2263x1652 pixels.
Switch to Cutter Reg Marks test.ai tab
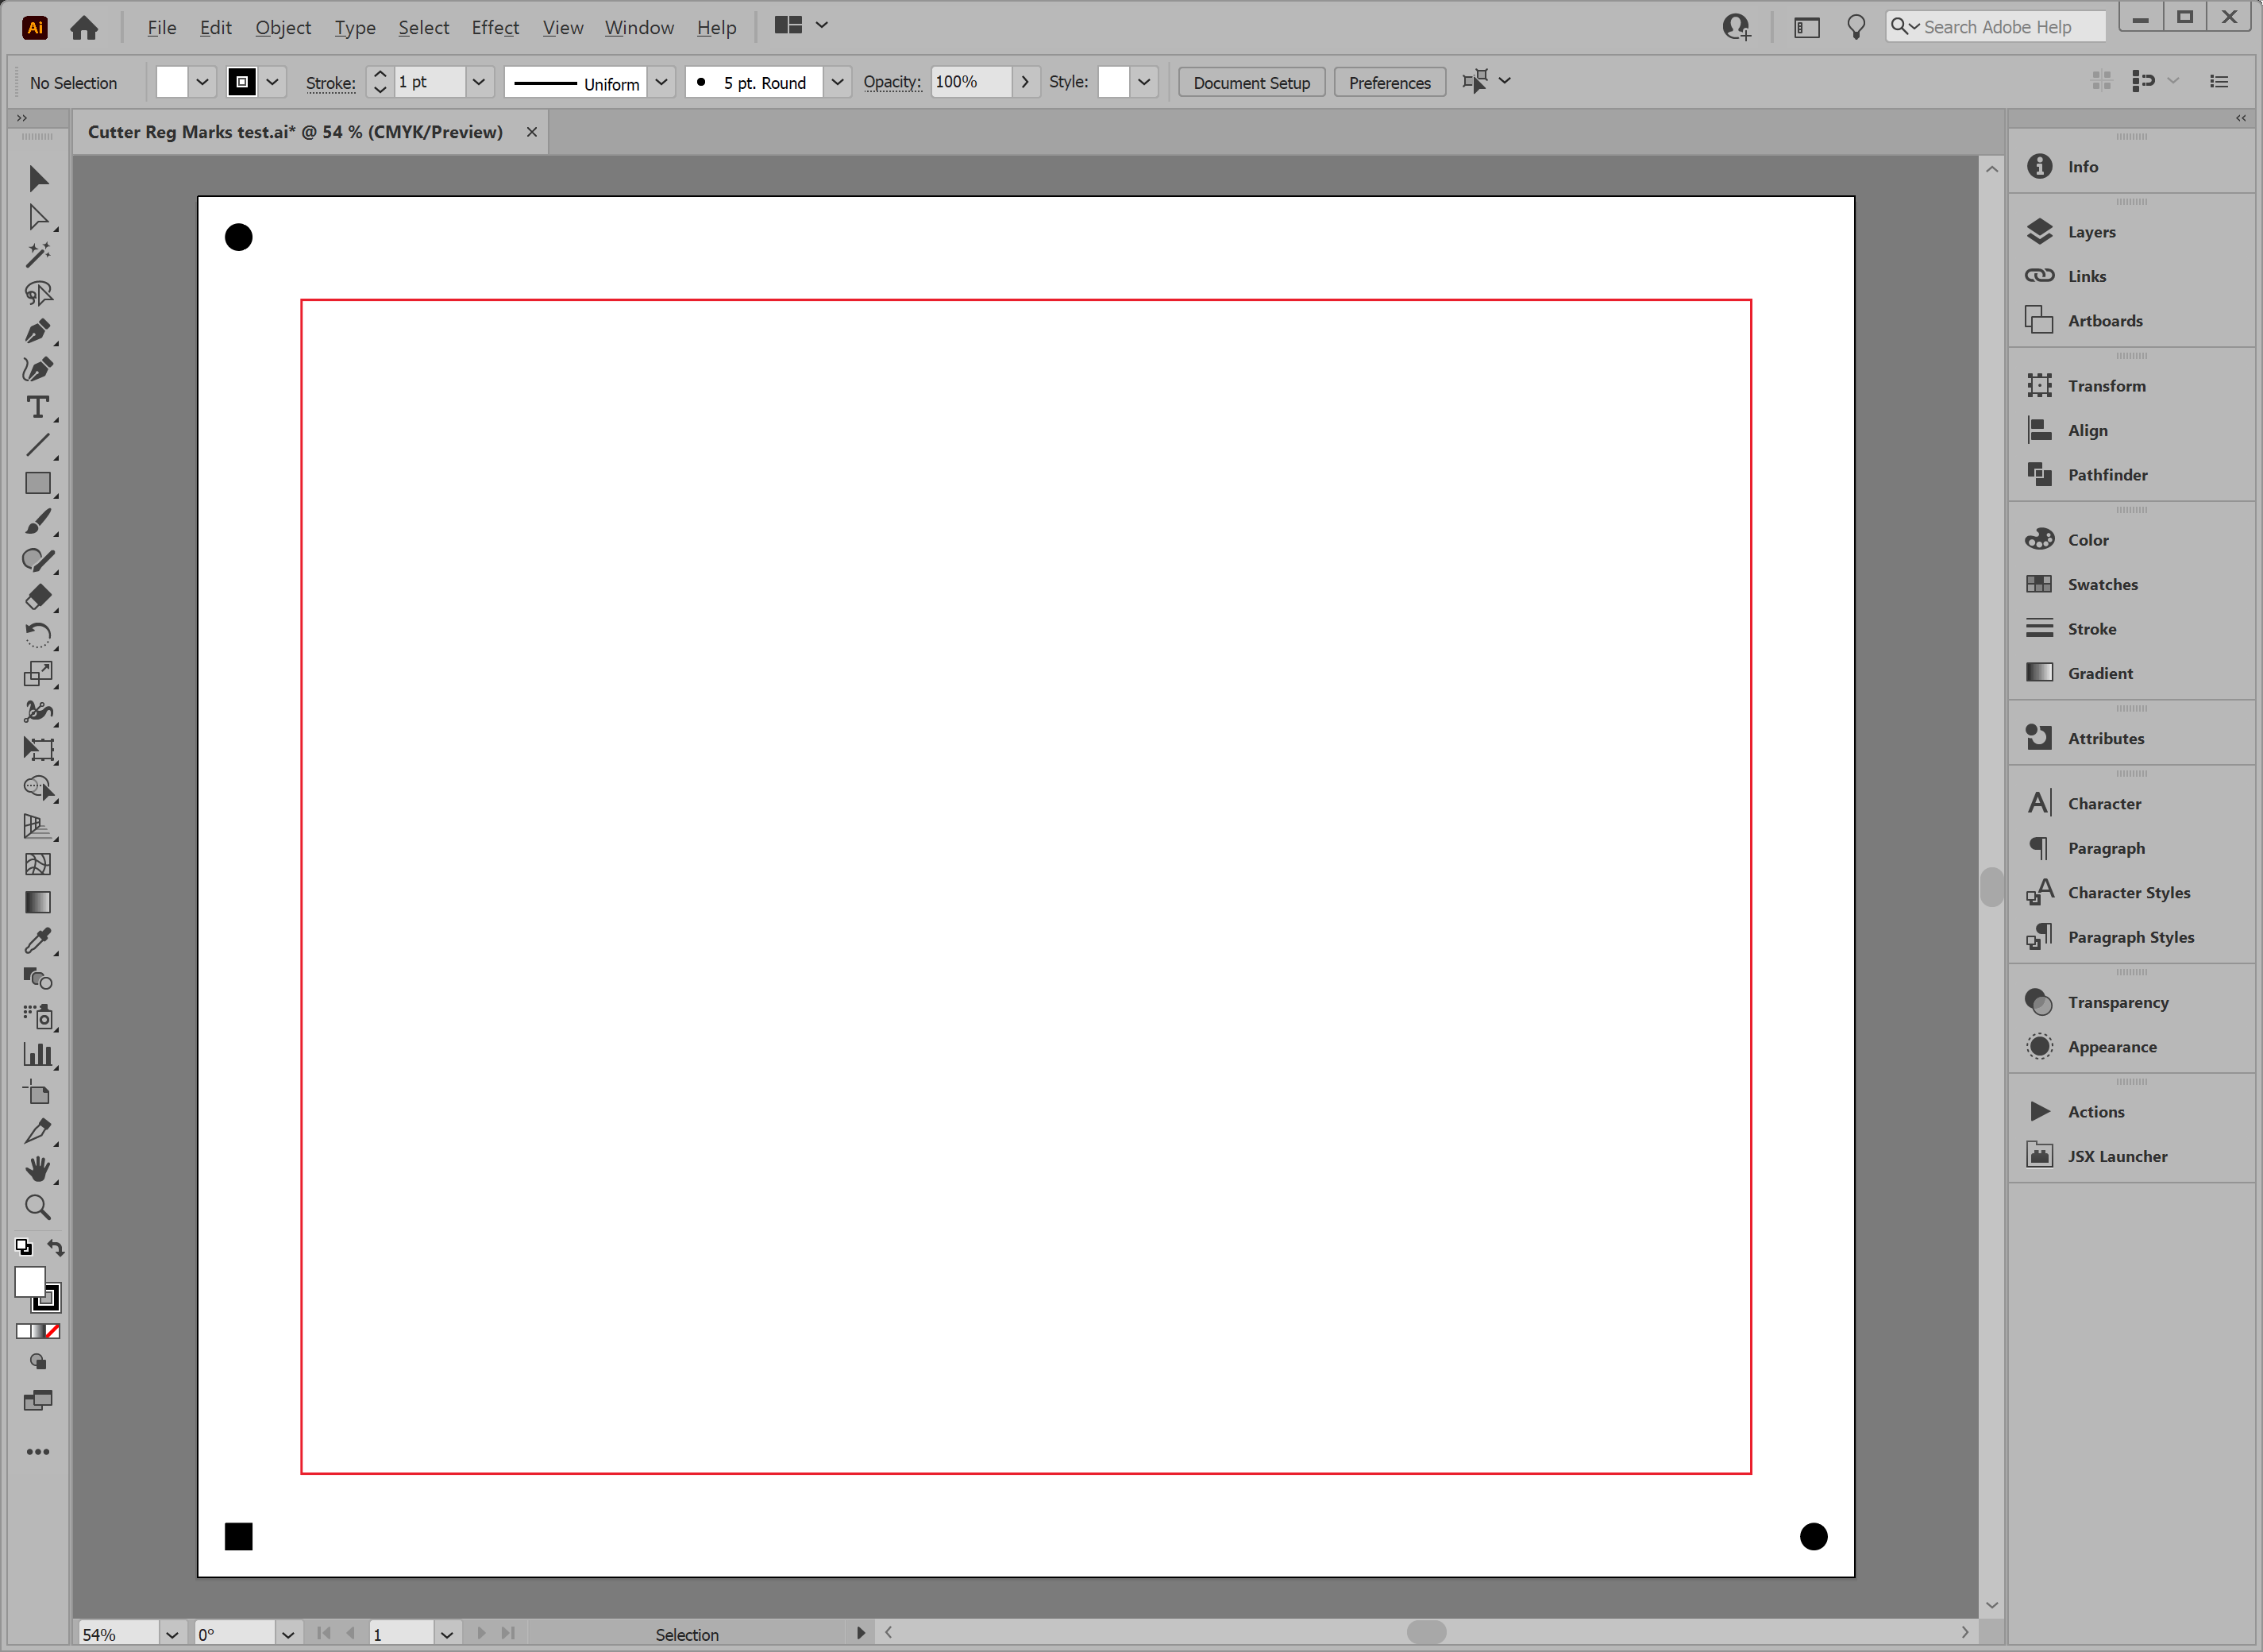point(295,132)
